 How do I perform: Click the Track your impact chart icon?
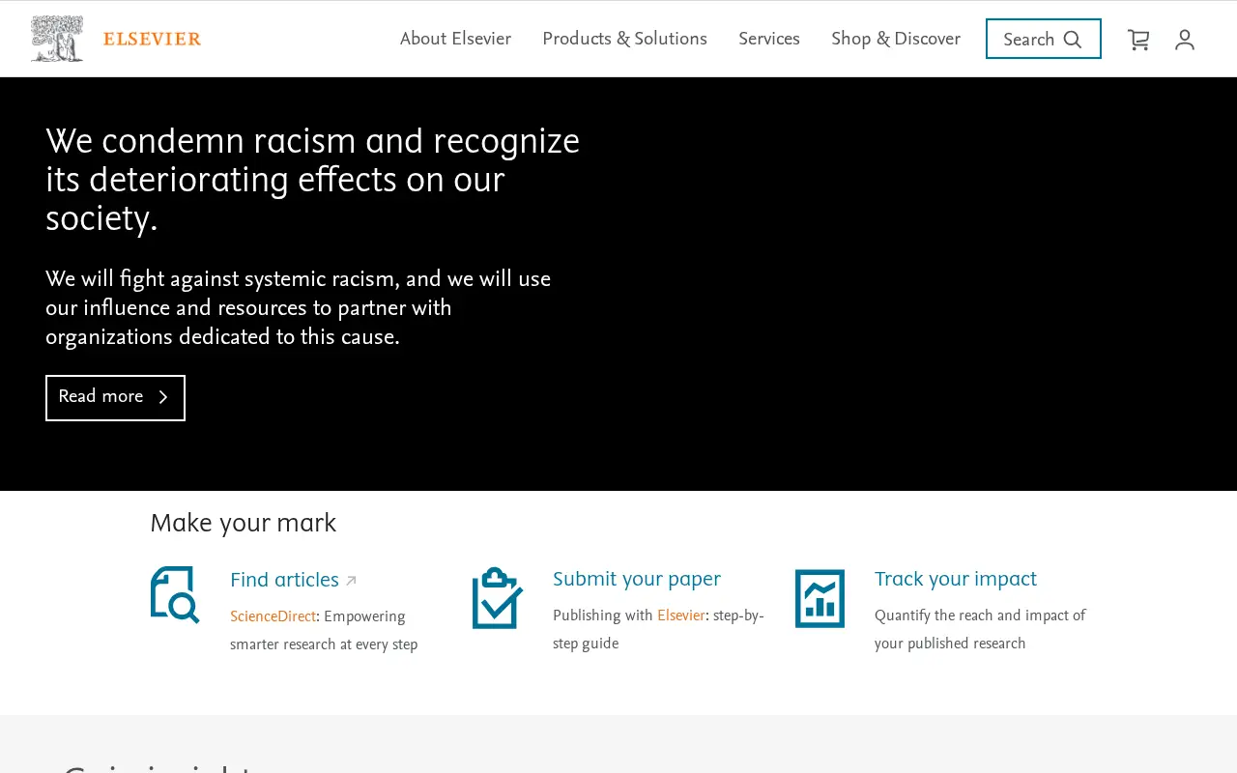[820, 598]
